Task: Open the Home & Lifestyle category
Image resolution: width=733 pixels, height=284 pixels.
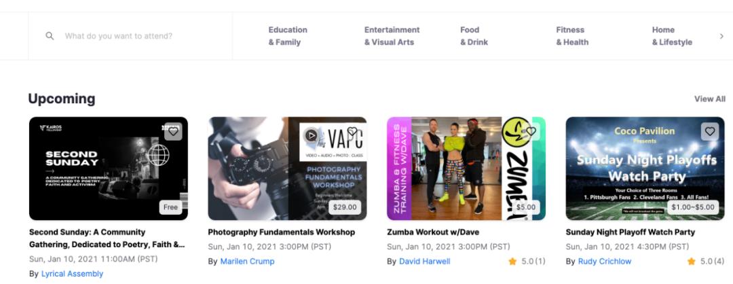Action: click(x=672, y=36)
